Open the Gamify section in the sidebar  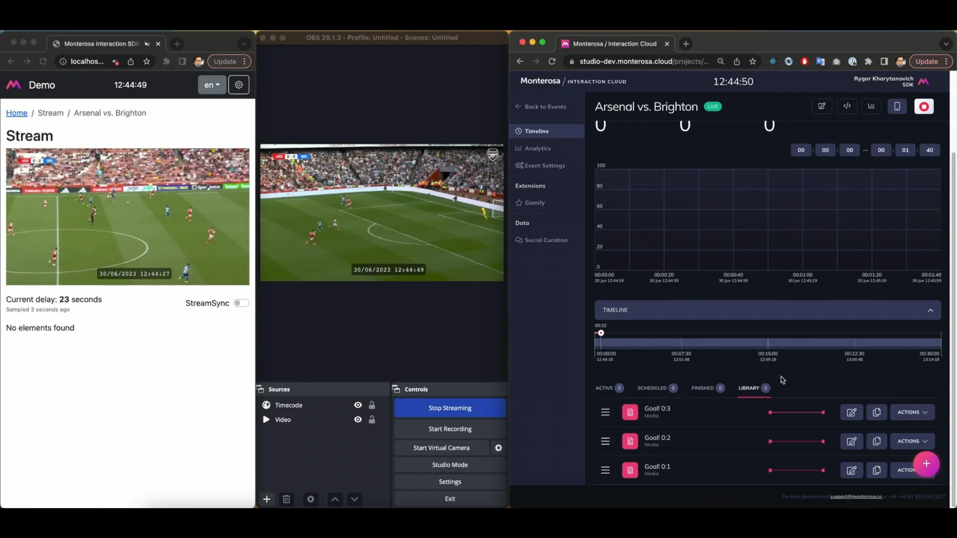coord(534,202)
